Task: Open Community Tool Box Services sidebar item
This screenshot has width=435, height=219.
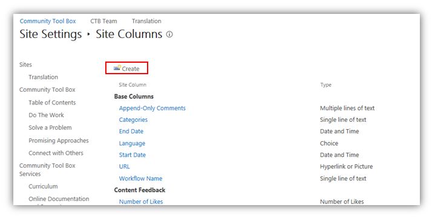Action: click(x=47, y=170)
